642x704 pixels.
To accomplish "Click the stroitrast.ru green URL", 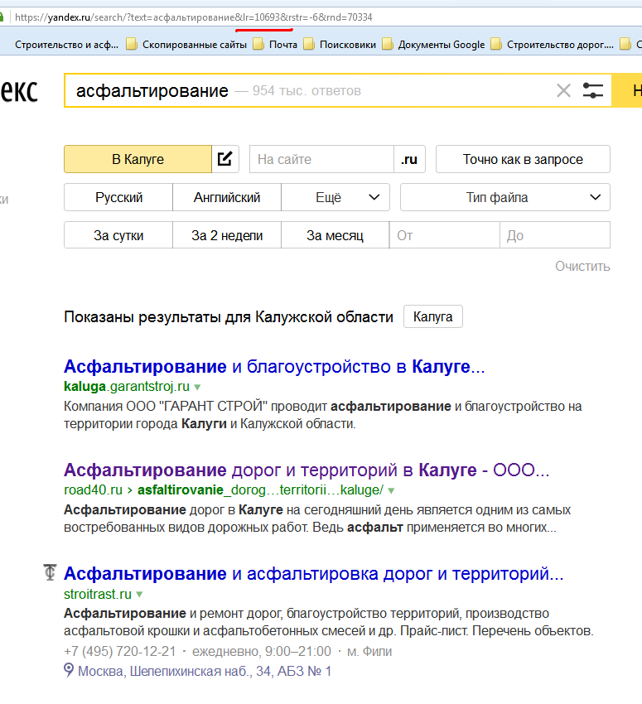I will [x=98, y=594].
